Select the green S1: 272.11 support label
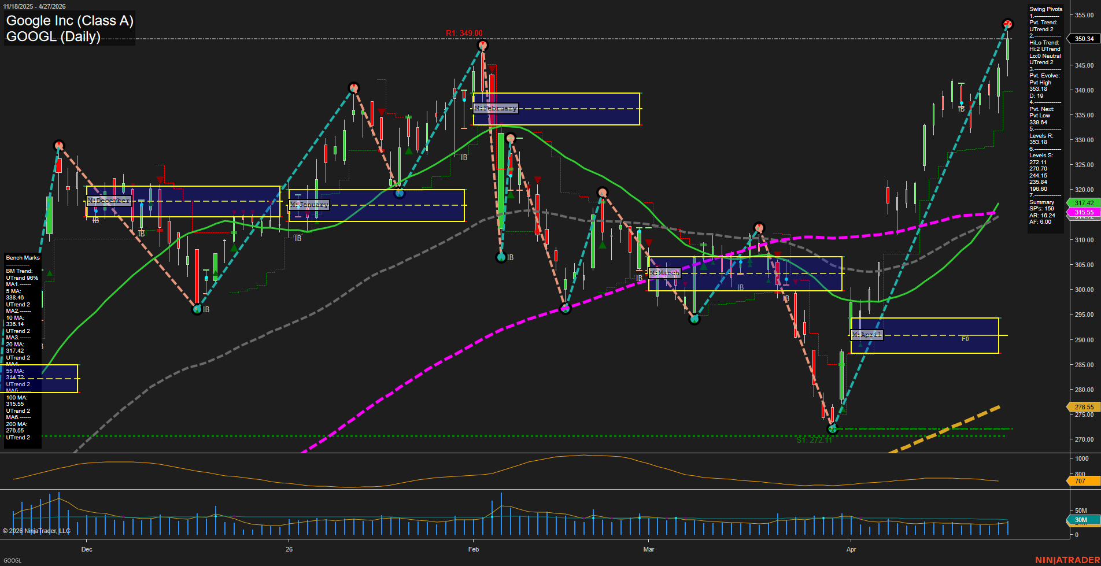 pyautogui.click(x=814, y=441)
